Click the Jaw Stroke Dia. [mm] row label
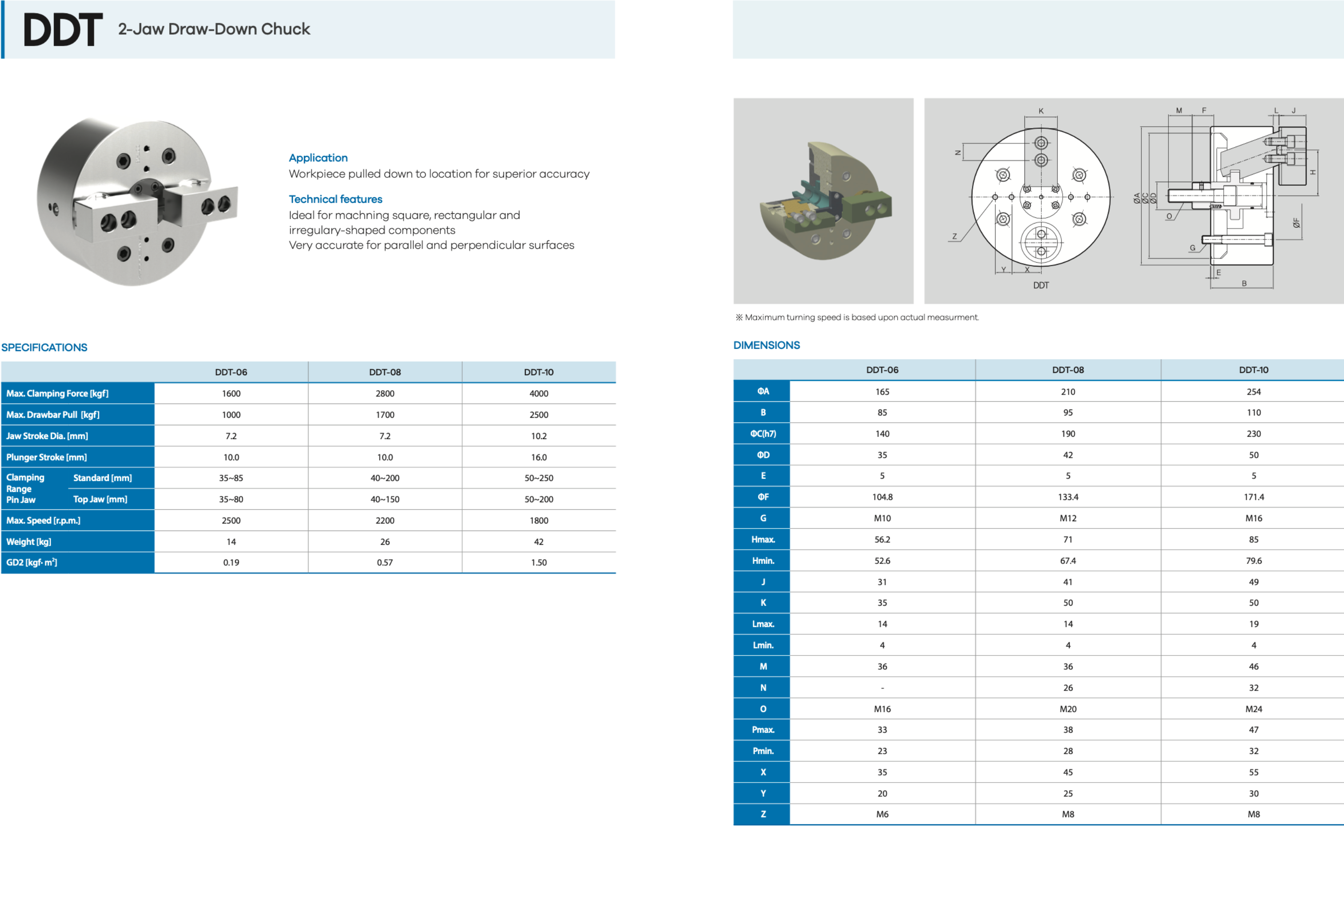Screen dimensions: 1344x911 (x=48, y=436)
